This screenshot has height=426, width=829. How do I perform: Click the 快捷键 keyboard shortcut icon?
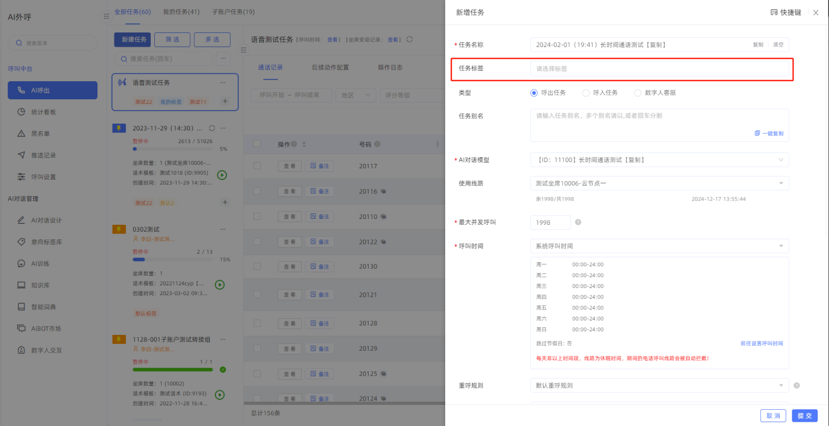774,12
